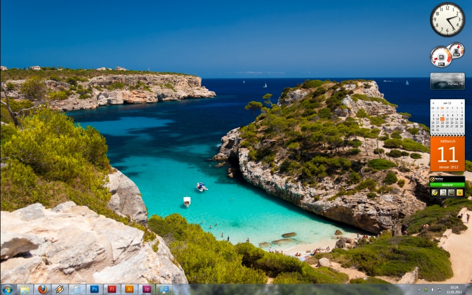Click the Norton Secure status bar
This screenshot has width=472, height=295.
click(x=447, y=185)
